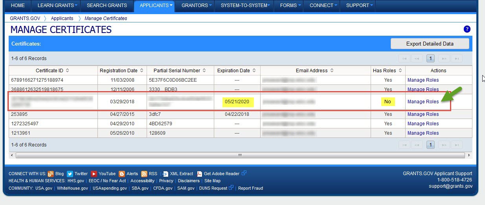Viewport: 485px width, 205px height.
Task: Go to next page in bottom pager
Action: tap(444, 145)
